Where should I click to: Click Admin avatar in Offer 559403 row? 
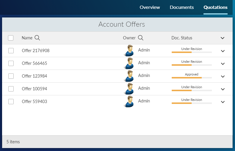tap(129, 102)
